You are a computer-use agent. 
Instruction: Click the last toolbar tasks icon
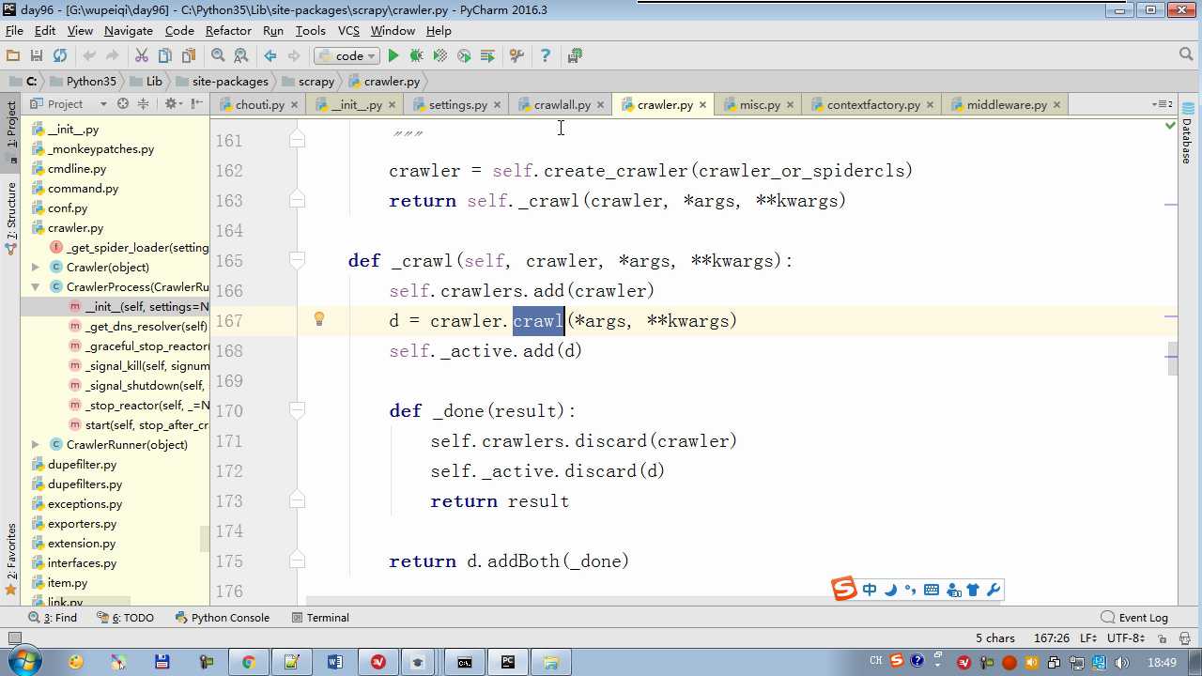click(x=575, y=56)
